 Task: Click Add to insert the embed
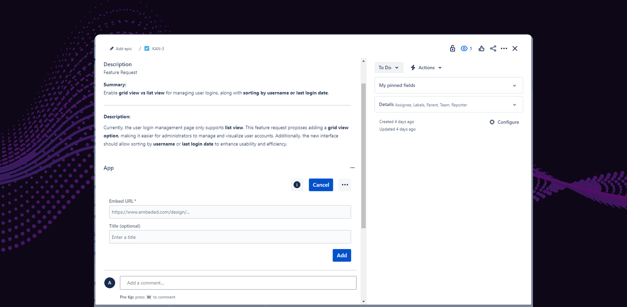click(342, 255)
